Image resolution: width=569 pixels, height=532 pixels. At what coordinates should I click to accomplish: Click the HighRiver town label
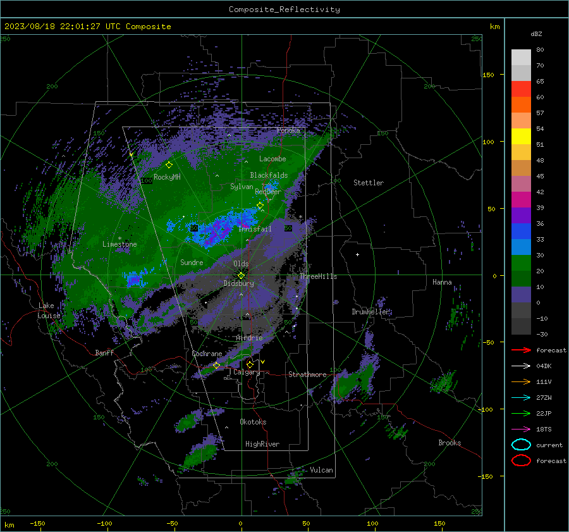(262, 444)
